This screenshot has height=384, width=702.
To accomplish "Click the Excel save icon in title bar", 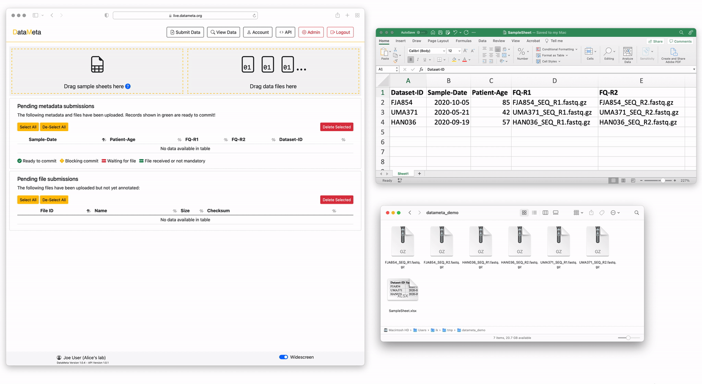I will point(440,33).
